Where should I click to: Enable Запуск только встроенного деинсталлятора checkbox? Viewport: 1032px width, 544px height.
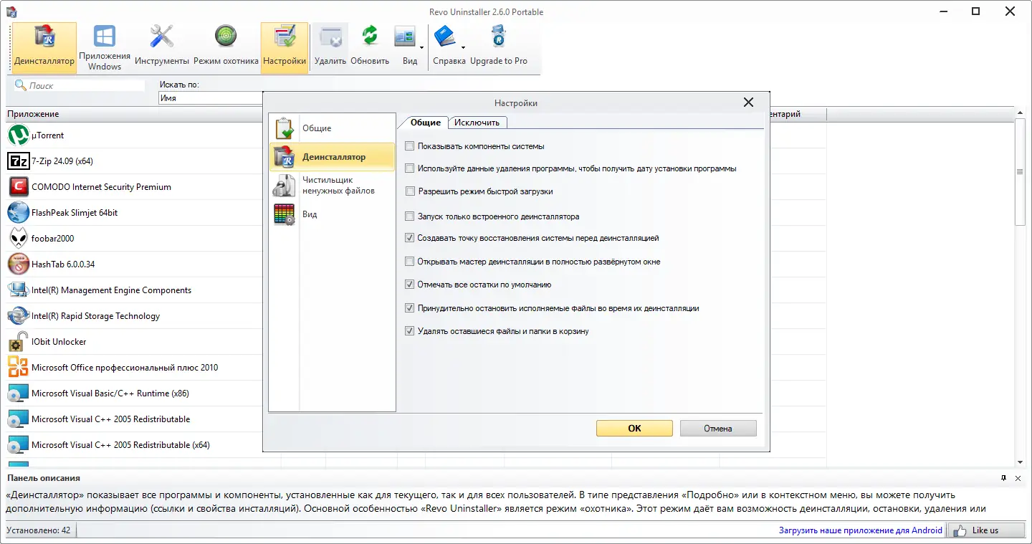coord(410,216)
